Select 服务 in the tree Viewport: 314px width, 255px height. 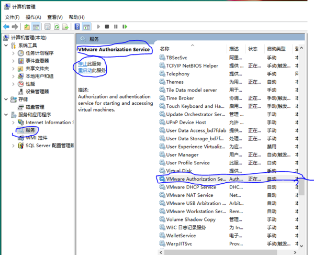[x=30, y=130]
